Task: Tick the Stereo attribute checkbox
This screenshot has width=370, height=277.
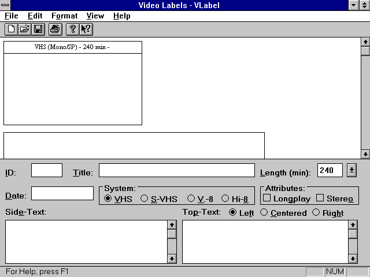Action: (320, 198)
